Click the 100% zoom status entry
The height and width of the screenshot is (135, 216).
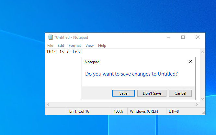point(118,111)
